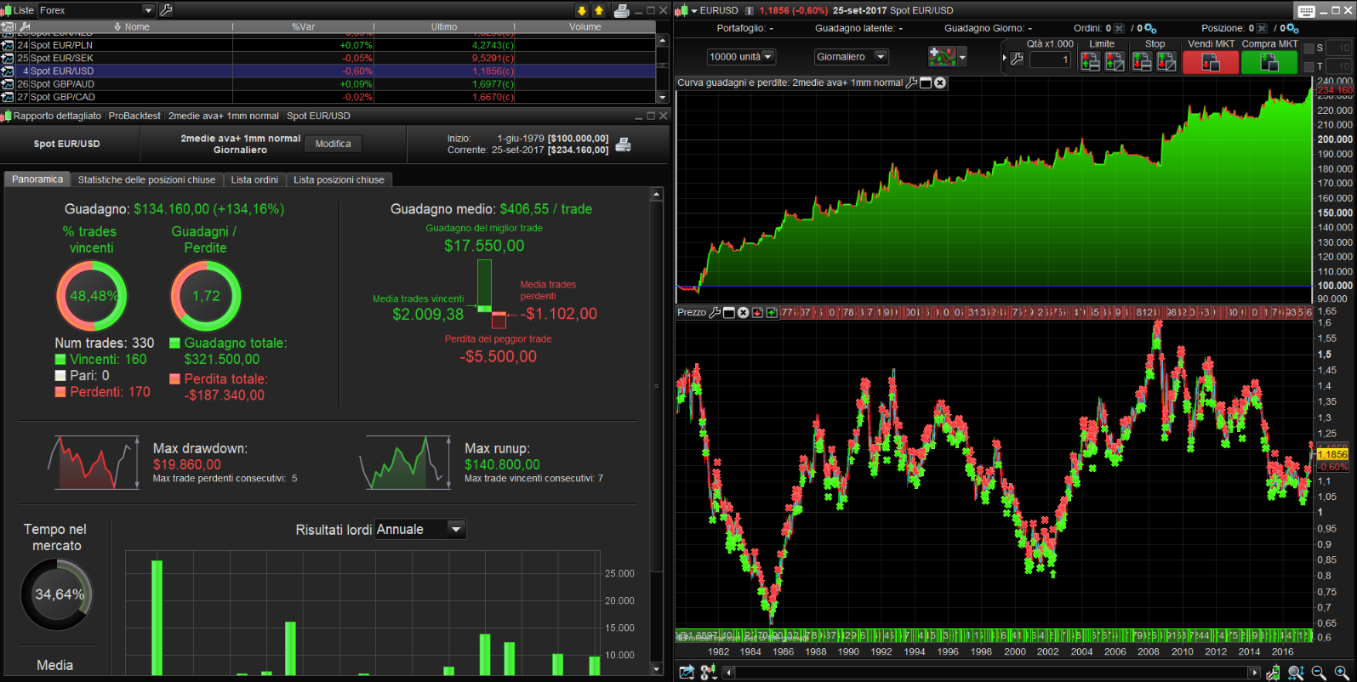The height and width of the screenshot is (682, 1357).
Task: Click the Modifica button
Action: [x=333, y=144]
